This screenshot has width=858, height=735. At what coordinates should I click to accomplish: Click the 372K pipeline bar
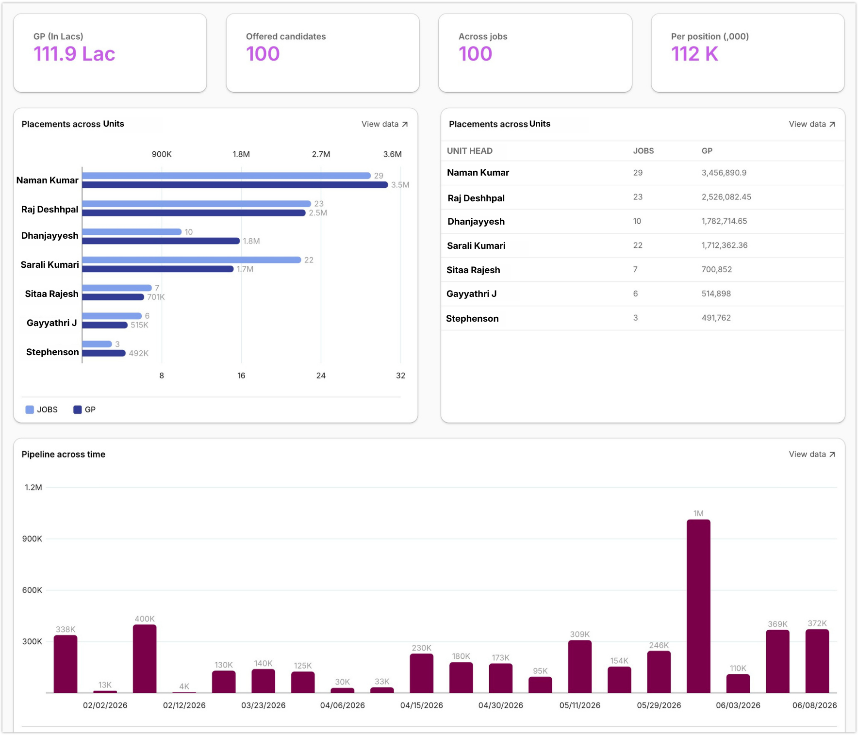click(x=817, y=661)
